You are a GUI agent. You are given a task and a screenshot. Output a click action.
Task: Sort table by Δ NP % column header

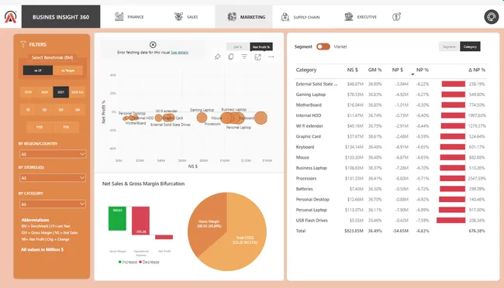click(x=477, y=70)
